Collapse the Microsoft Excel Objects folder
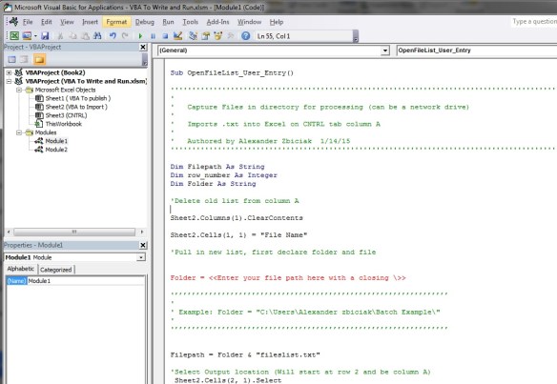 pos(19,91)
